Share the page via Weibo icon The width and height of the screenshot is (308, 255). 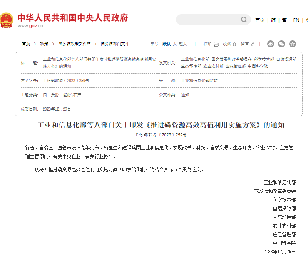[x=271, y=44]
